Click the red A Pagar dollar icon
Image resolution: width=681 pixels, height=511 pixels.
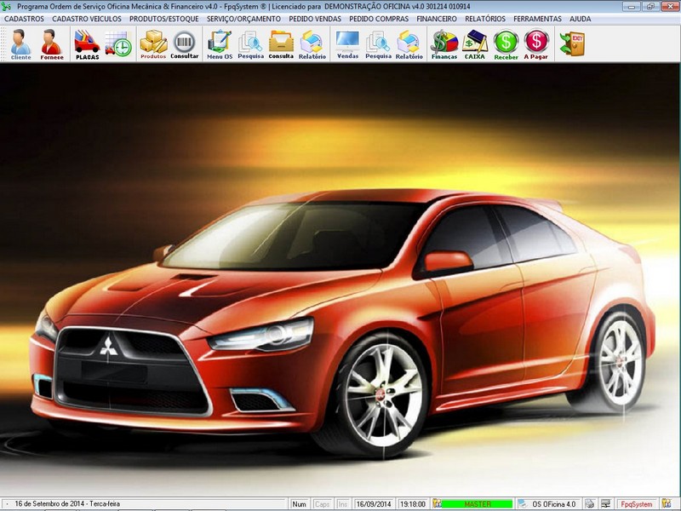536,44
